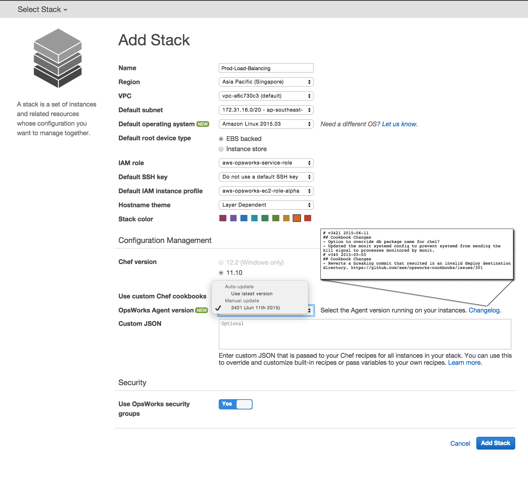The width and height of the screenshot is (528, 477).
Task: Pick the orange stack color swatch
Action: 297,218
